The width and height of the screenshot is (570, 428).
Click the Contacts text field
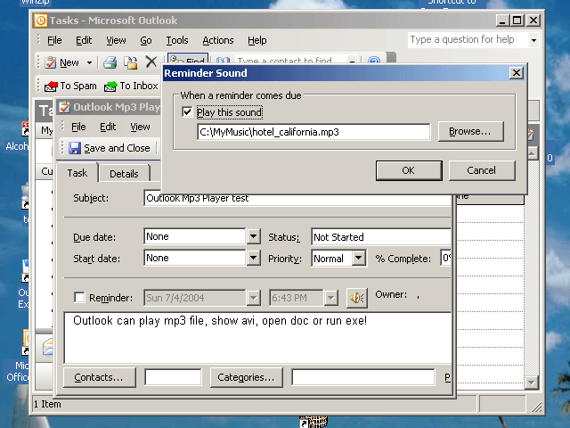click(x=173, y=377)
